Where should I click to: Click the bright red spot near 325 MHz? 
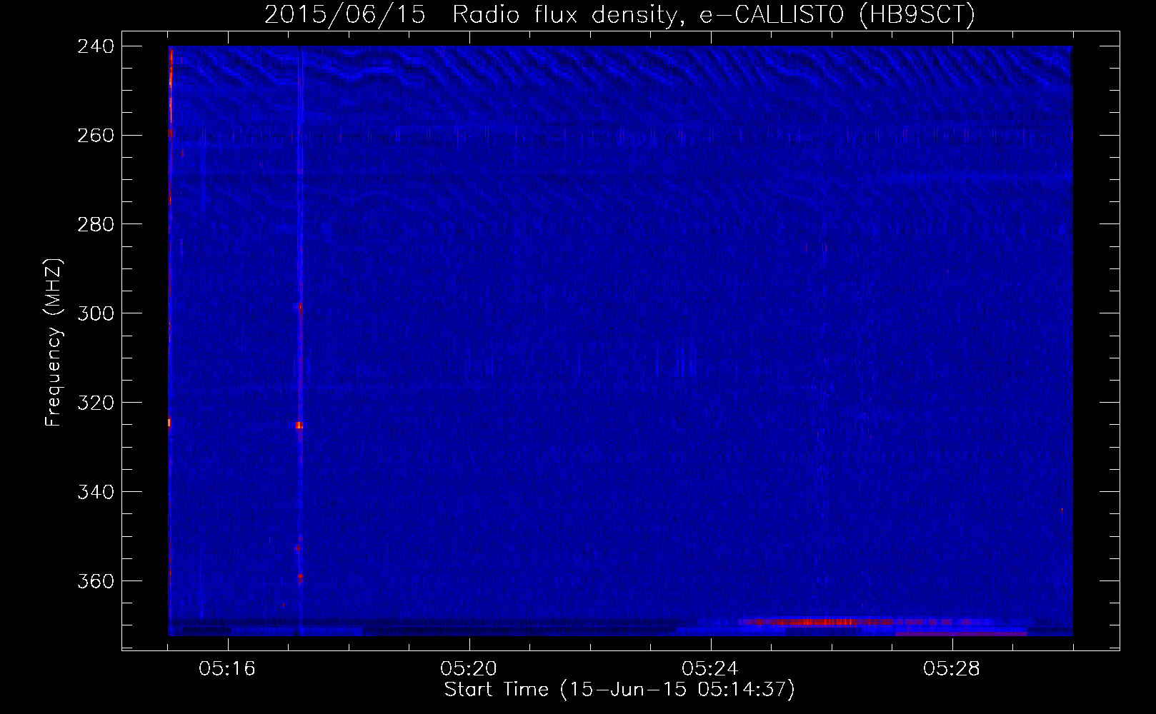click(299, 426)
